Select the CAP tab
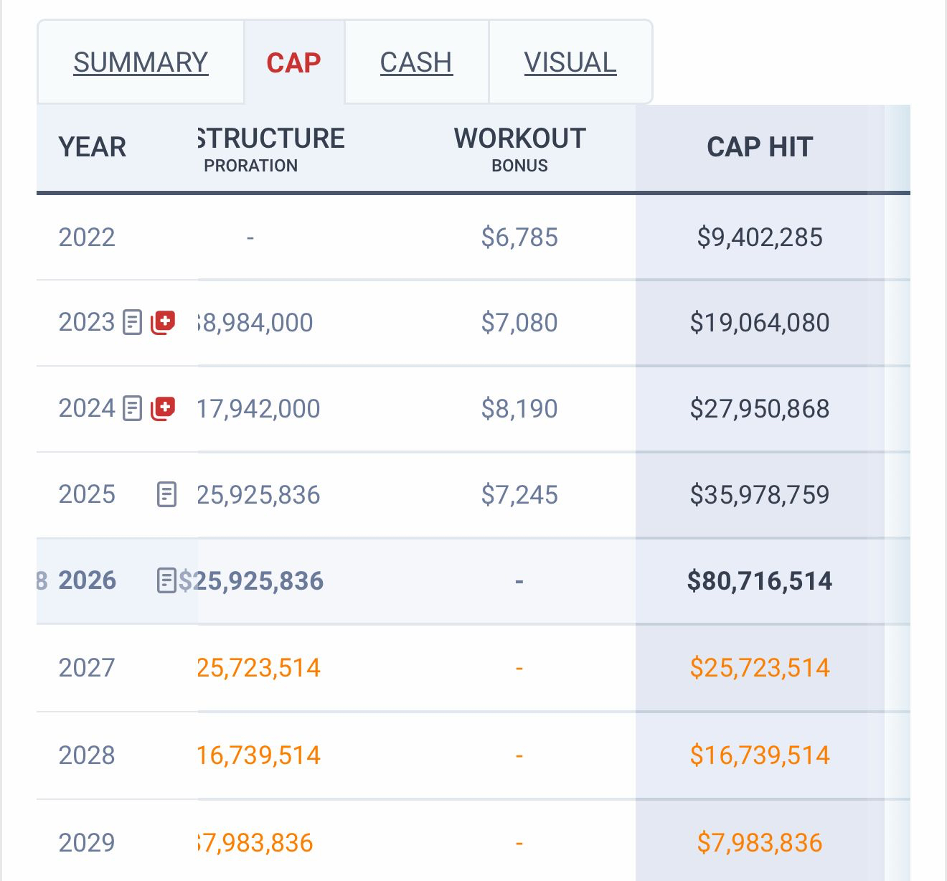 (x=293, y=62)
